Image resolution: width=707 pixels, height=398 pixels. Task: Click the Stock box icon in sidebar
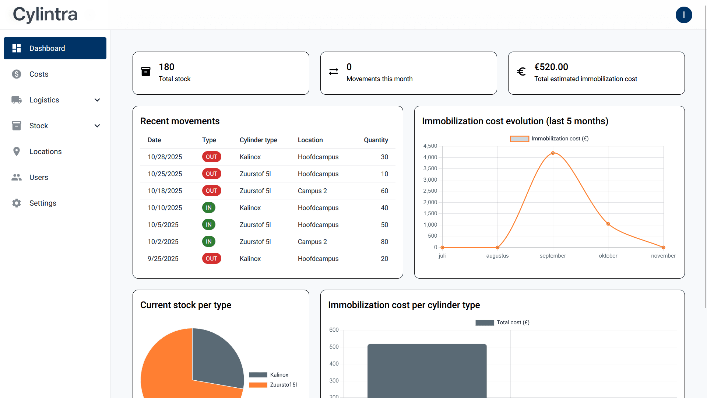pos(17,126)
